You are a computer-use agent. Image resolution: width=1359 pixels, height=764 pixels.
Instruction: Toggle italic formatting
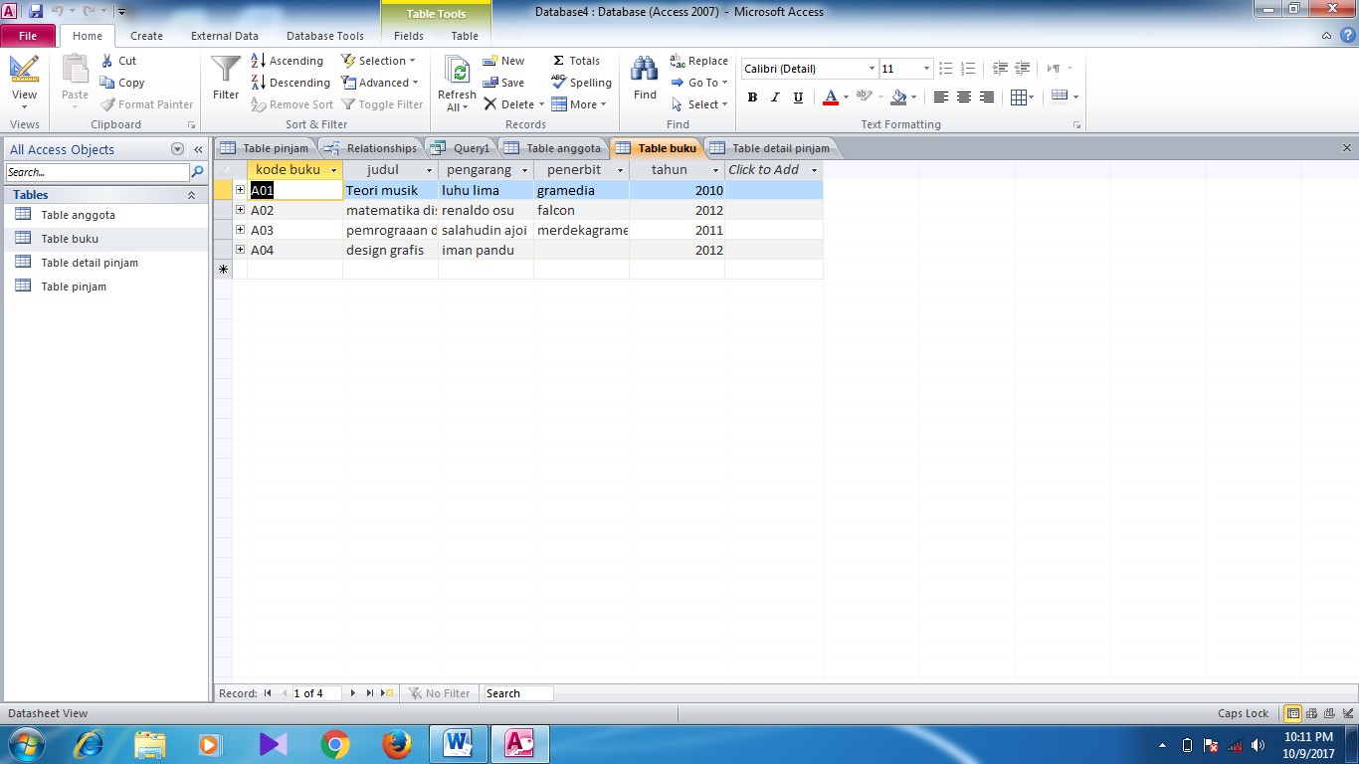pyautogui.click(x=775, y=96)
